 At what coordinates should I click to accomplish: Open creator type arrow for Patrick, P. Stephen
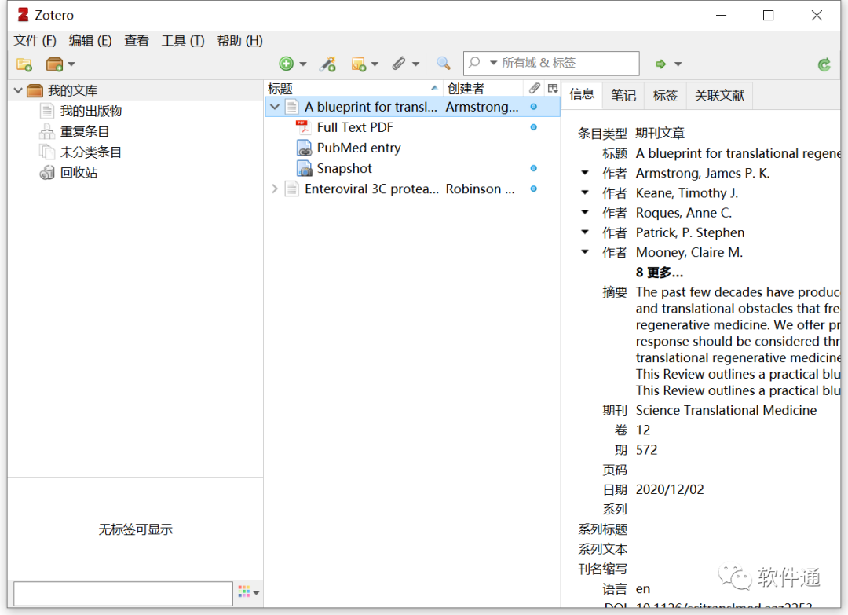pyautogui.click(x=585, y=232)
